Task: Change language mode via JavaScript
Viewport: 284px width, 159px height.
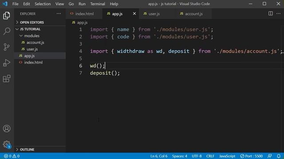Action: 227,156
